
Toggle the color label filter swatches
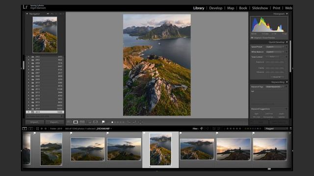tap(253, 129)
